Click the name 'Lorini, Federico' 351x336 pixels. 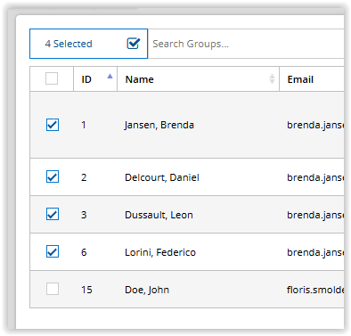pyautogui.click(x=160, y=252)
